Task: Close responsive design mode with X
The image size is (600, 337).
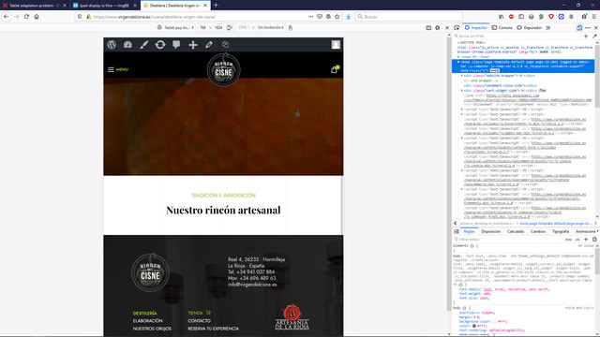Action: tap(446, 27)
